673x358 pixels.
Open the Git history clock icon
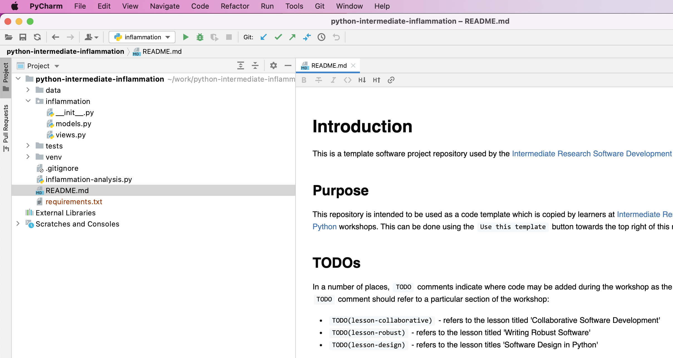coord(321,37)
